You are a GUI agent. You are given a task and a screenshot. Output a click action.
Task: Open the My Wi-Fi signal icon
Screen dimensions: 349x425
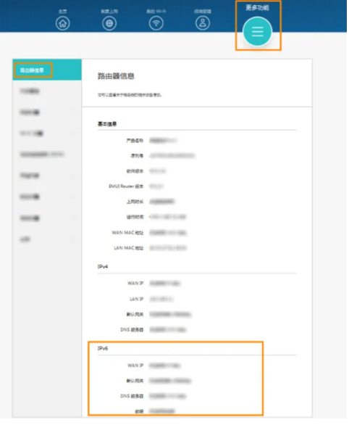(x=156, y=23)
